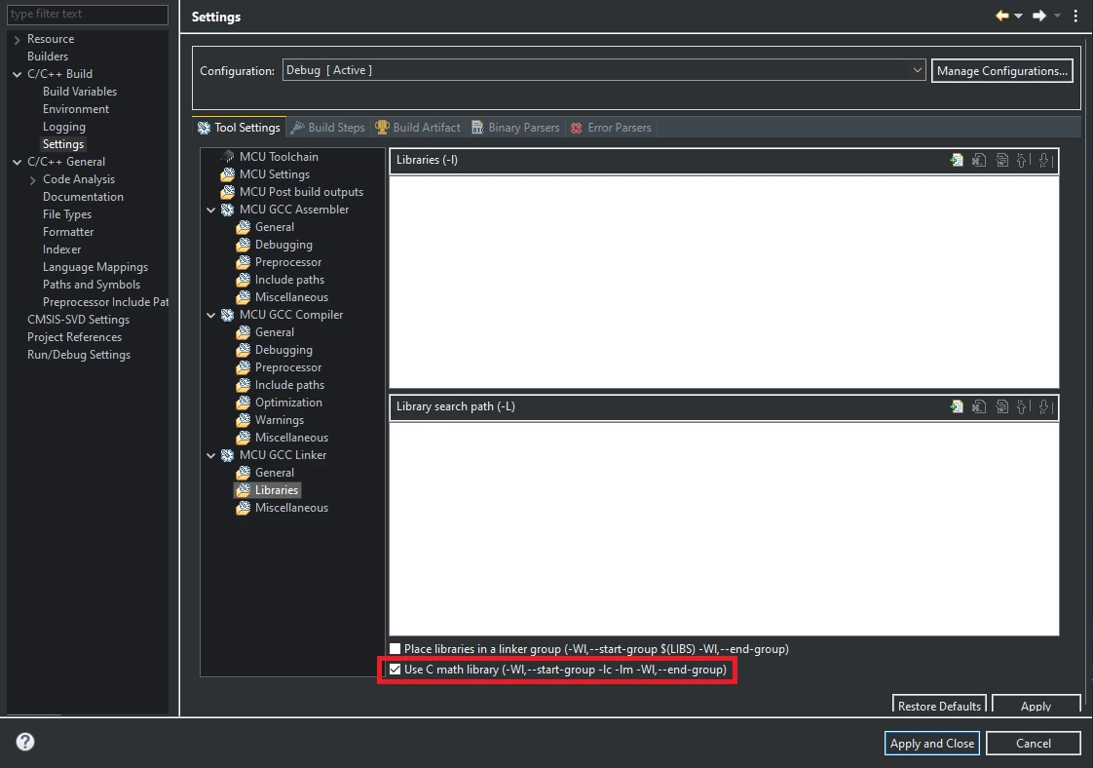The width and height of the screenshot is (1093, 768).
Task: Select MCU Settings in tool tree
Action: point(275,174)
